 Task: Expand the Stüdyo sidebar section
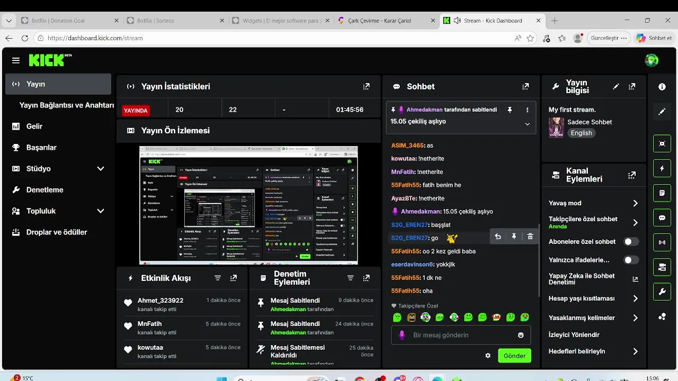tap(101, 169)
